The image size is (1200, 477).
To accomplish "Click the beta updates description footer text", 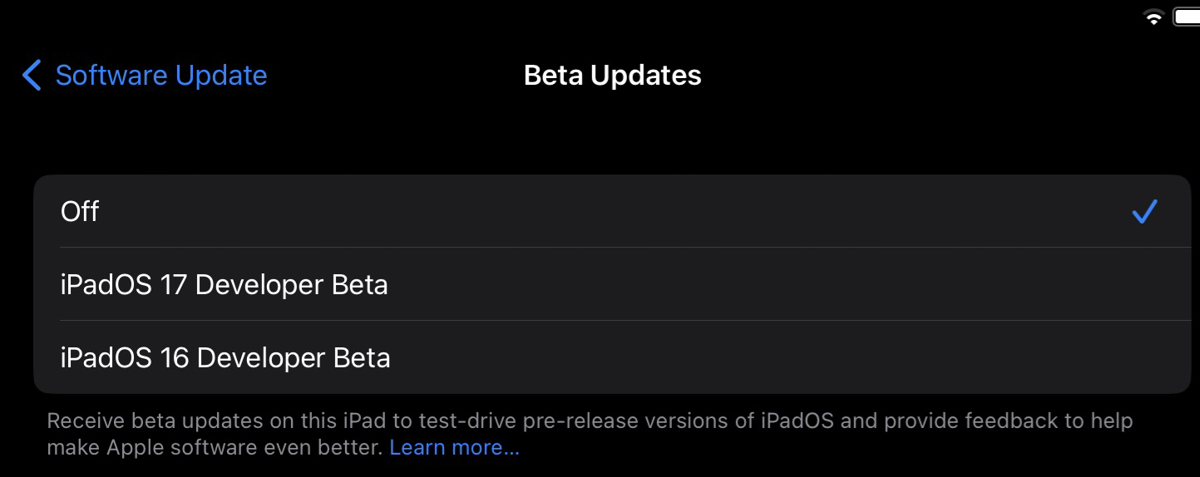I will (x=590, y=434).
